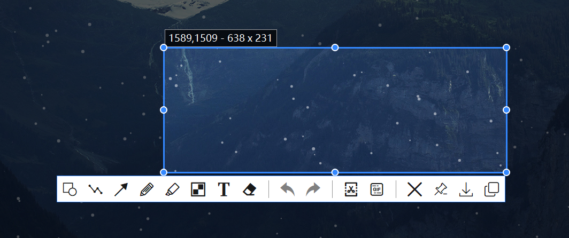
Task: Record the selection as GIF
Action: coord(376,189)
